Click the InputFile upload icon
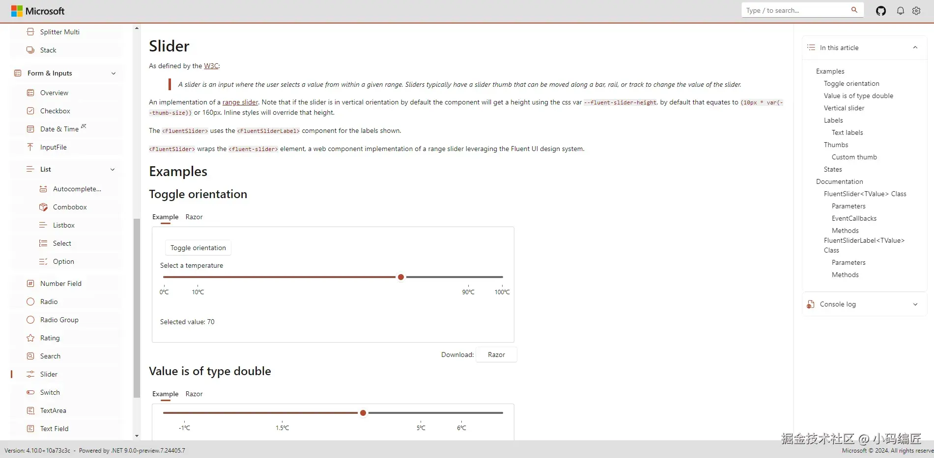 30,147
